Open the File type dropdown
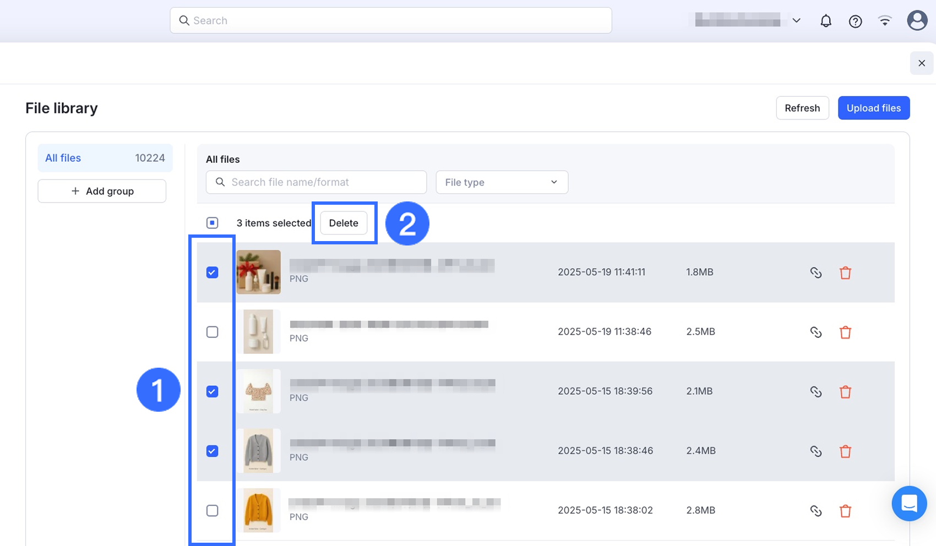 click(x=502, y=182)
